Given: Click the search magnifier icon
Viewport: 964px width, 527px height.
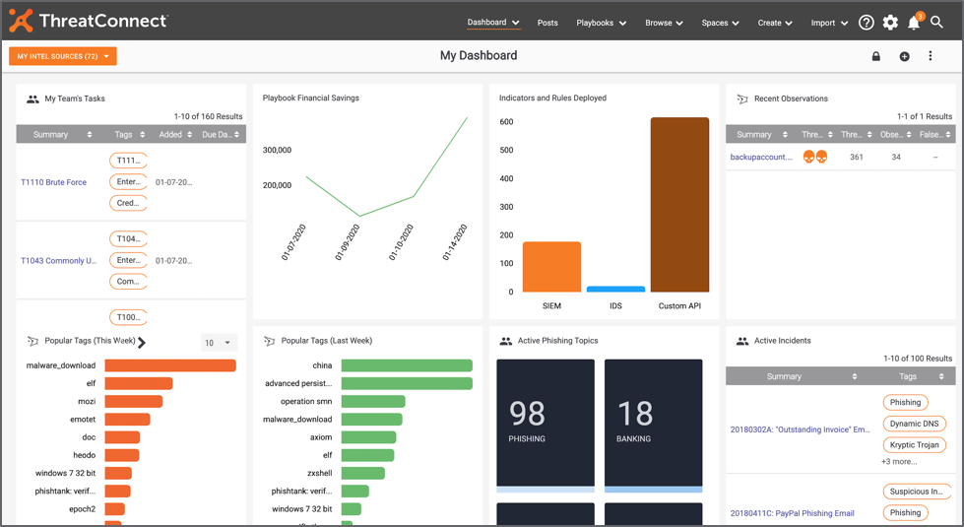Looking at the screenshot, I should [x=937, y=23].
